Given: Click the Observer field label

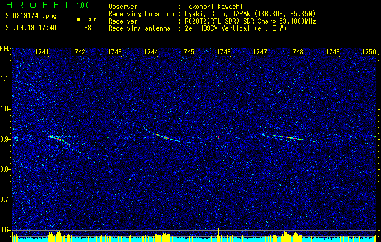Looking at the screenshot, I should [x=123, y=7].
